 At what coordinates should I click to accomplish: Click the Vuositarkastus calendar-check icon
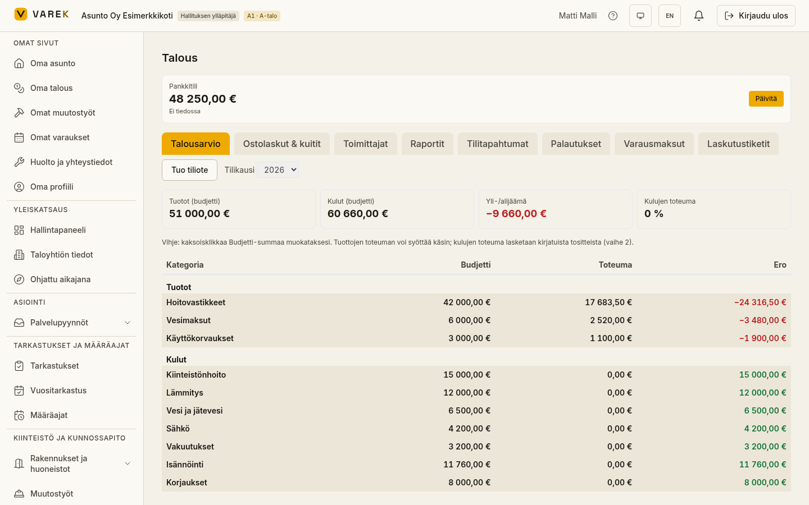(x=19, y=391)
